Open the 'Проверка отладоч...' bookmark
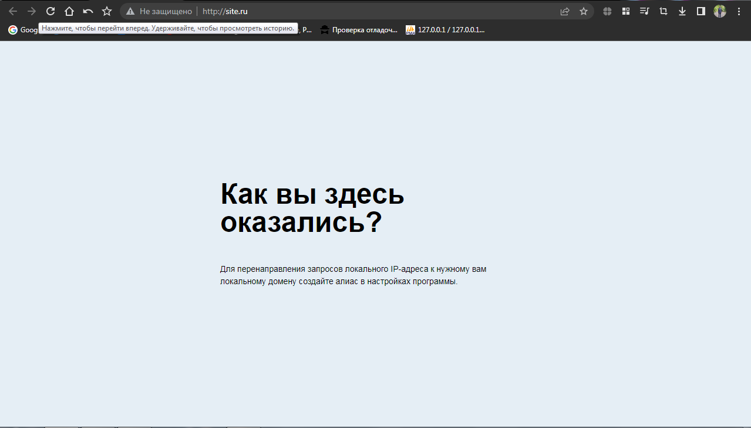751x428 pixels. tap(359, 30)
